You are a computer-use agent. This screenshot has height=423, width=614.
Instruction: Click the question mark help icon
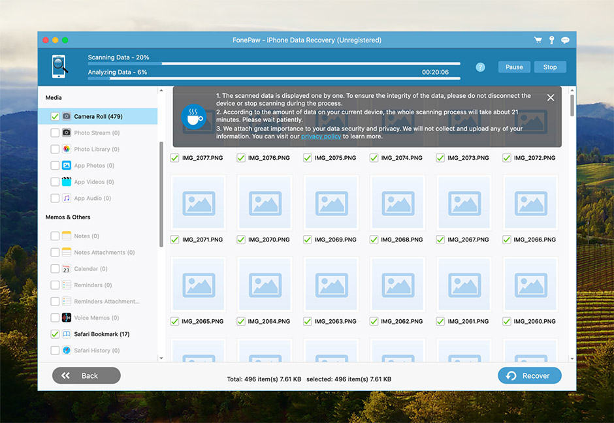pyautogui.click(x=480, y=67)
